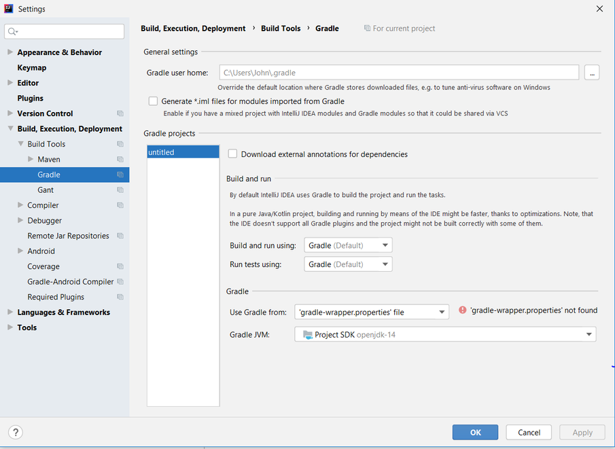Click the project-level icon next to Maven
Image resolution: width=615 pixels, height=449 pixels.
click(x=120, y=159)
